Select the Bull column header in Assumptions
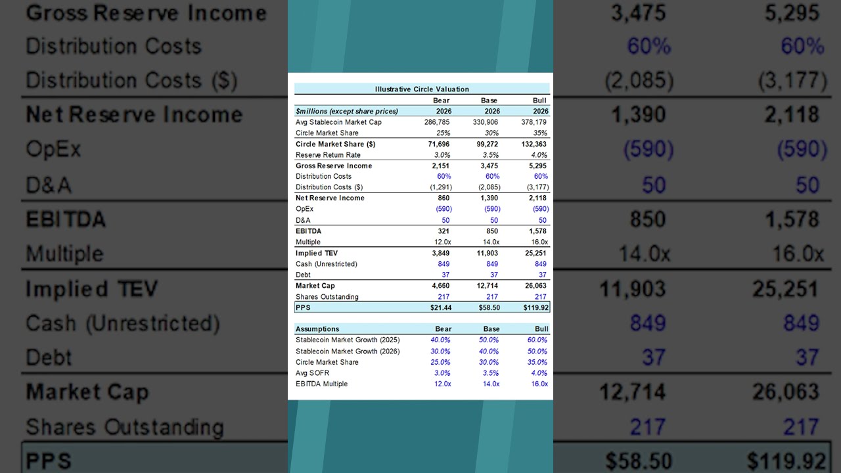This screenshot has height=473, width=841. click(x=541, y=329)
